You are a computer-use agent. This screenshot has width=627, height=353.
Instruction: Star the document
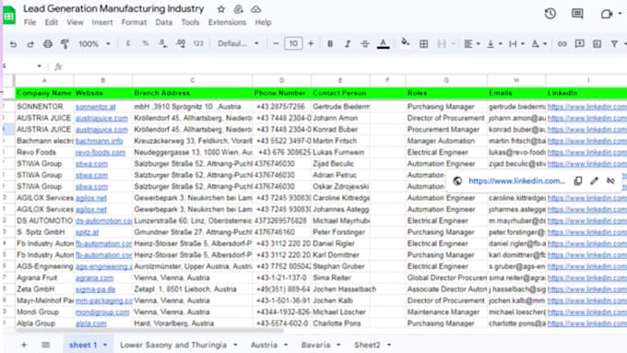coord(220,9)
